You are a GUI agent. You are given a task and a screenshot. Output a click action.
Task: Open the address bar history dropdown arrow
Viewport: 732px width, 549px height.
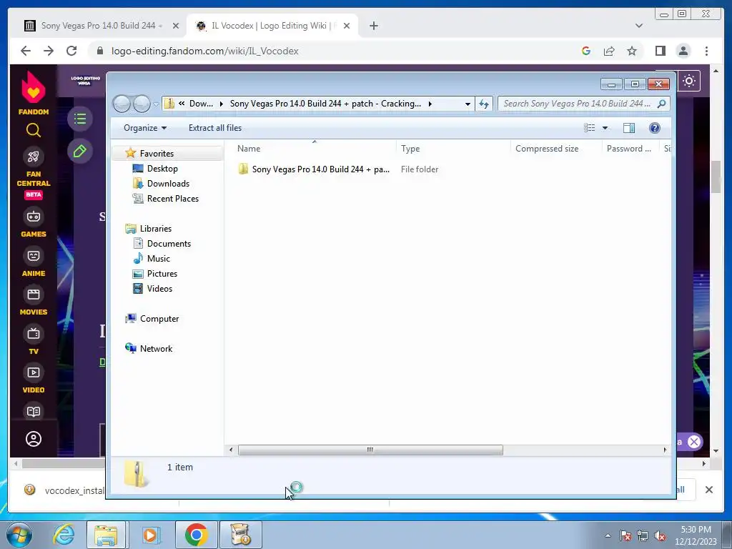pos(468,104)
